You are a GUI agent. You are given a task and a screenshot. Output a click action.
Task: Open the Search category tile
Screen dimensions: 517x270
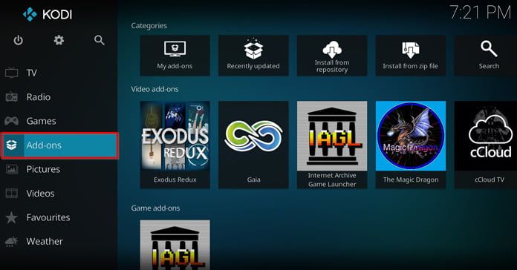486,56
